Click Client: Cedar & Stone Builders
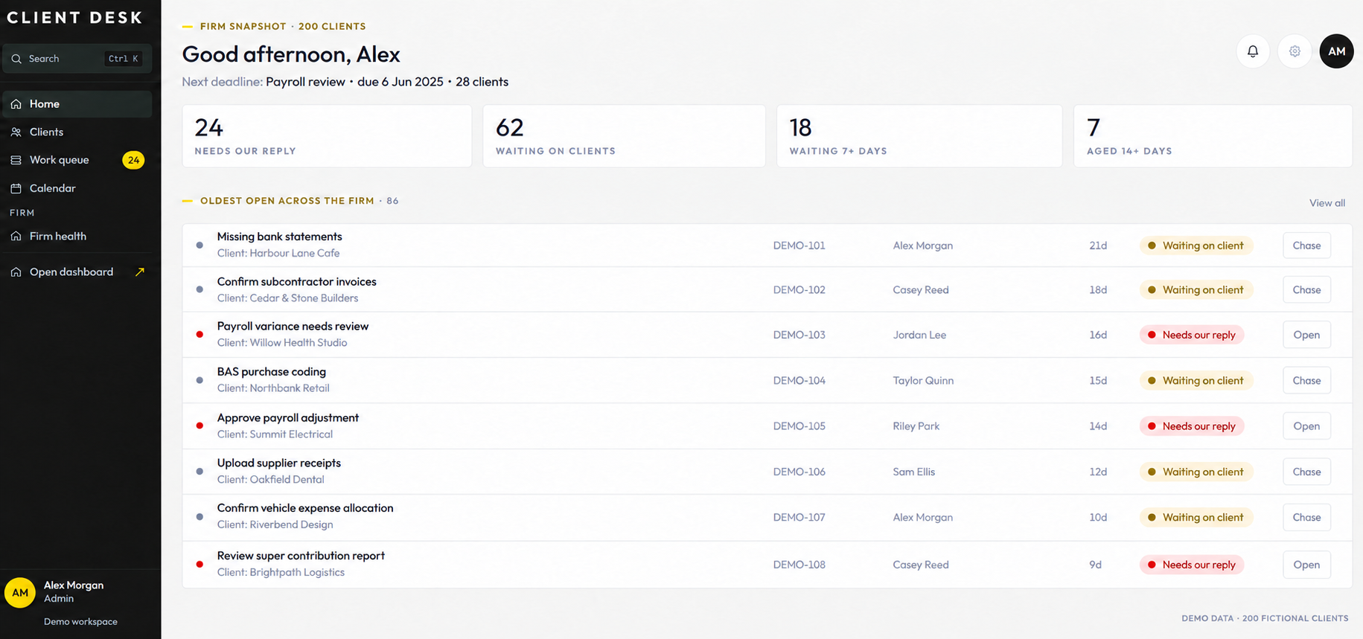1363x639 pixels. coord(287,298)
